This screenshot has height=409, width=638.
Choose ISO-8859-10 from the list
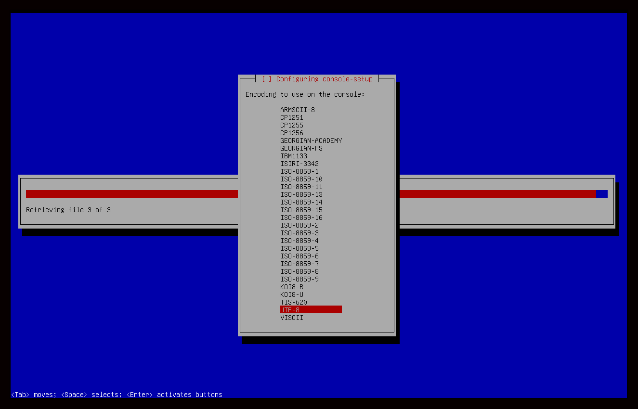(x=301, y=179)
